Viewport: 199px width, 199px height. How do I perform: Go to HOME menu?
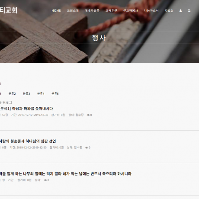(56, 11)
